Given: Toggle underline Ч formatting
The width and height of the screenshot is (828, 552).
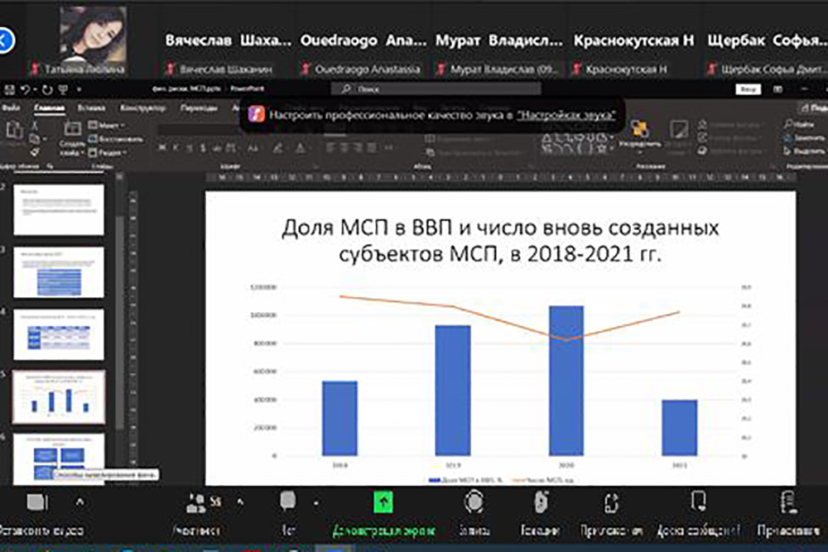Looking at the screenshot, I should click(190, 148).
